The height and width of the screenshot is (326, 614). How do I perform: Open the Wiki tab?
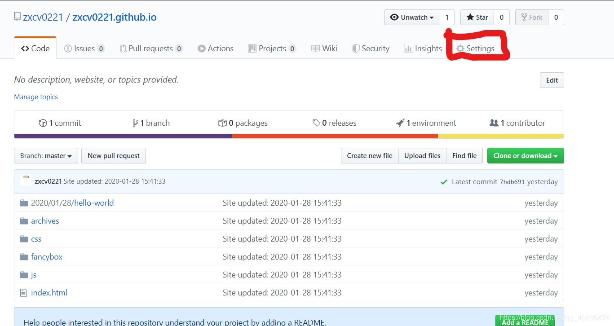324,48
